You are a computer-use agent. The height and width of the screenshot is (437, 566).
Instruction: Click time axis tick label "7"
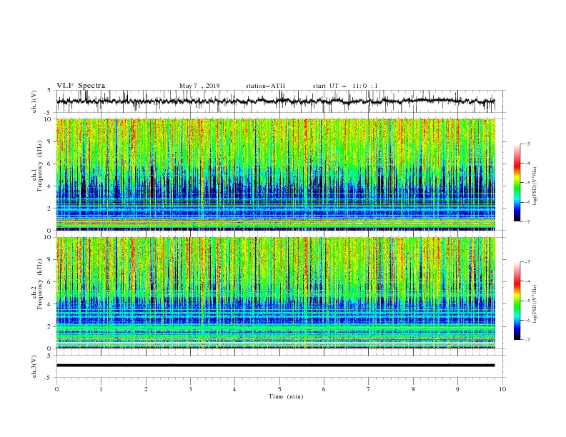(368, 389)
